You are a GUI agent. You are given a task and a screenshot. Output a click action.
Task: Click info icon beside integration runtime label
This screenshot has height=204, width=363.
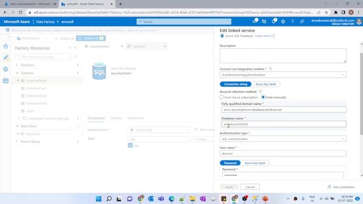[x=271, y=69]
